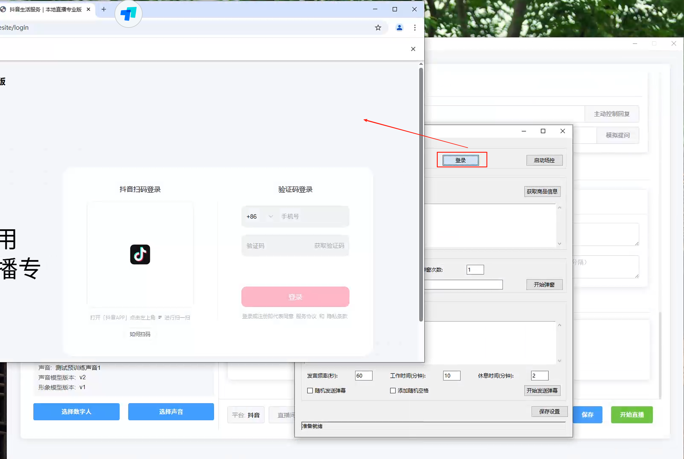This screenshot has height=459, width=684.
Task: Focus the 手机号 phone number field
Action: coord(313,216)
